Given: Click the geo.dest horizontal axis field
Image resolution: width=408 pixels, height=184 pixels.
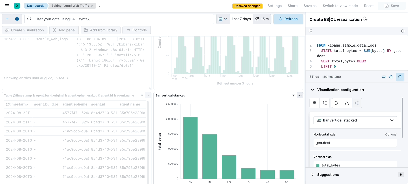Looking at the screenshot, I should 355,143.
